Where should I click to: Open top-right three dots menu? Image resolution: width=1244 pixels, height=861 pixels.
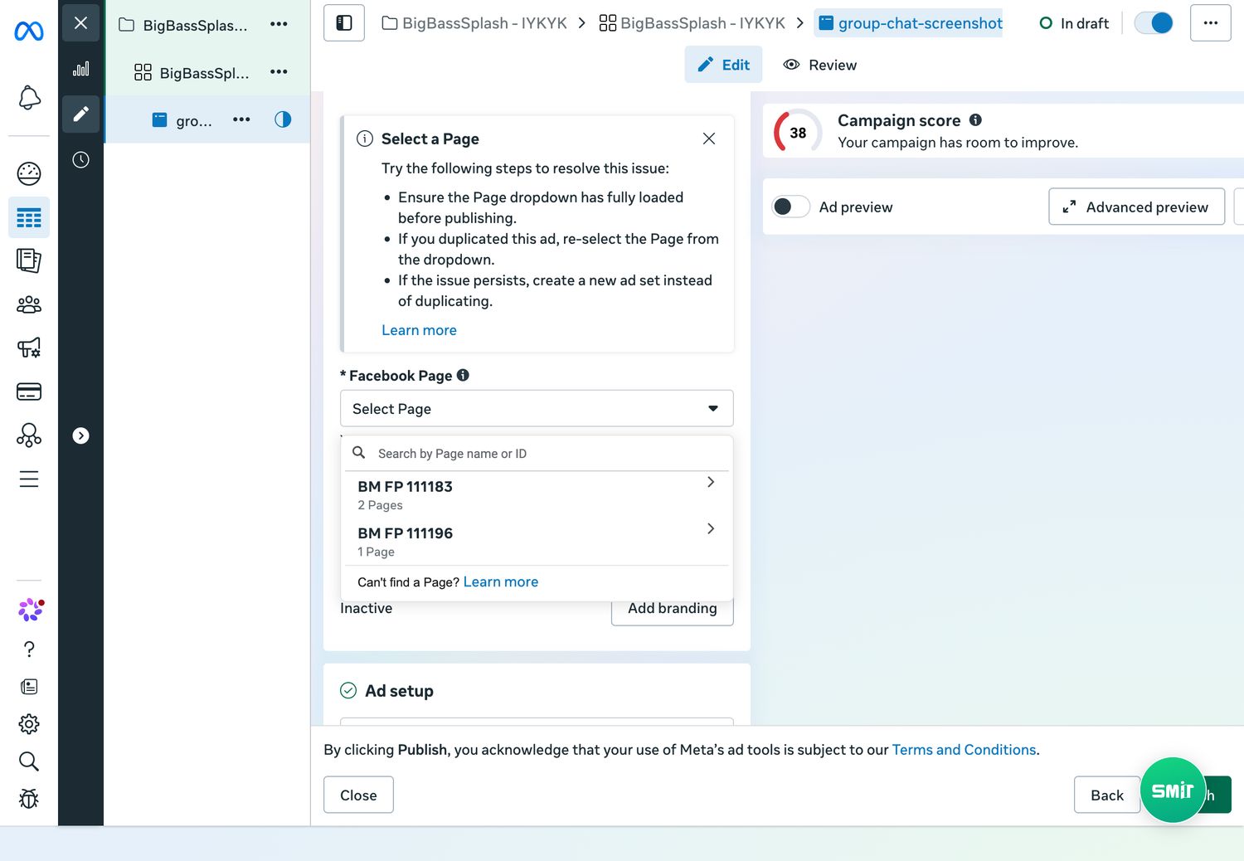point(1211,23)
